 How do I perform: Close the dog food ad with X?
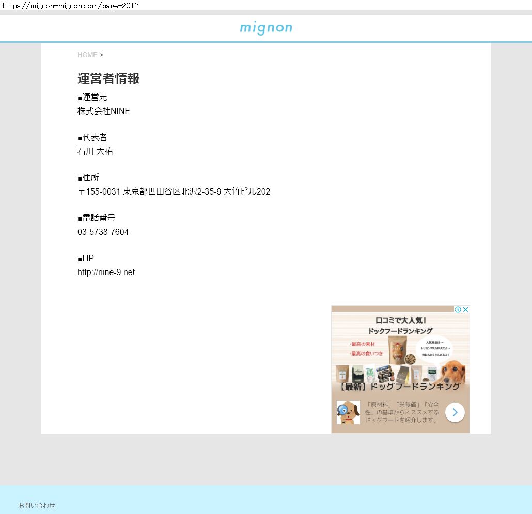point(465,310)
